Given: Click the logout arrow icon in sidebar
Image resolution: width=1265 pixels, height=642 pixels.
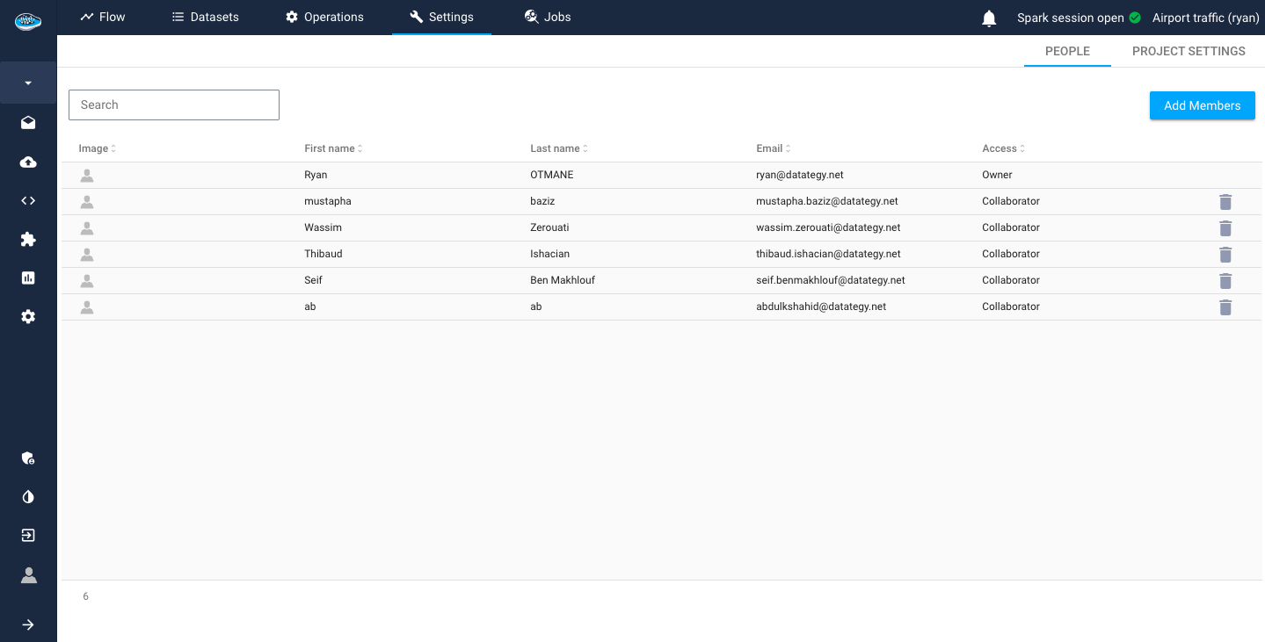Looking at the screenshot, I should pyautogui.click(x=28, y=535).
